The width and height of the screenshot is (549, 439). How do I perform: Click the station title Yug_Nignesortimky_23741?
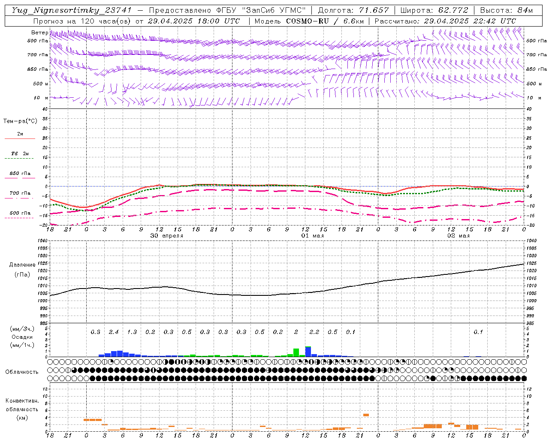(x=71, y=10)
